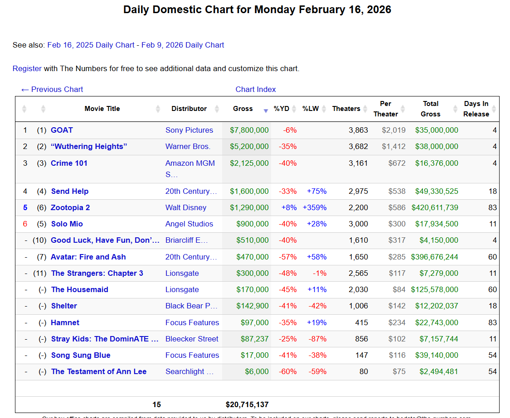Open the Feb 16, 2025 Daily Chart

(91, 45)
